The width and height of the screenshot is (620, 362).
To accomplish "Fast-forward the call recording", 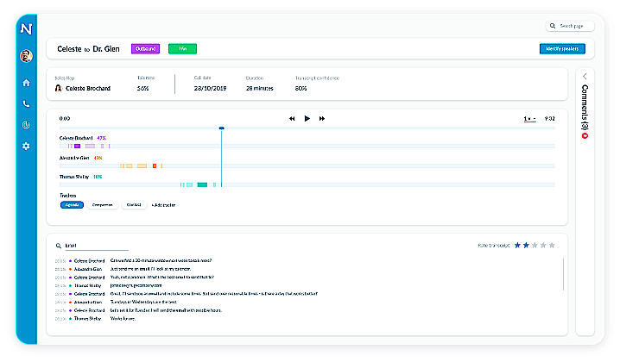I will pyautogui.click(x=322, y=118).
